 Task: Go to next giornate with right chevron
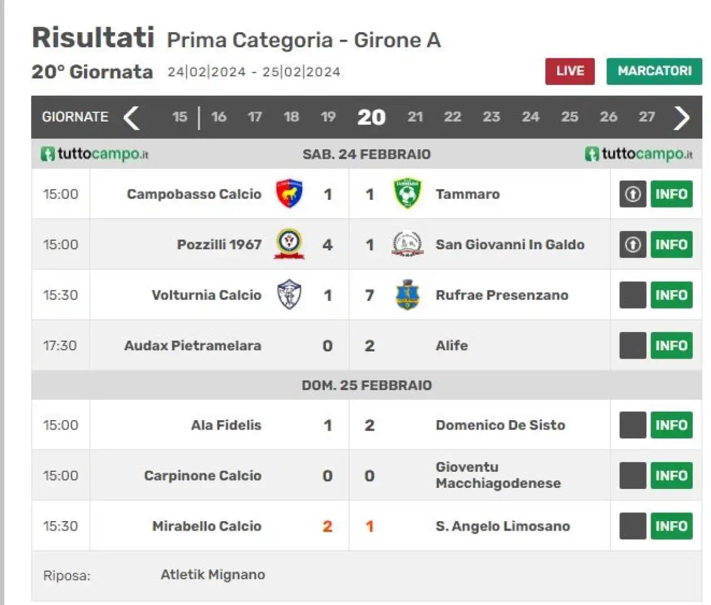point(682,117)
